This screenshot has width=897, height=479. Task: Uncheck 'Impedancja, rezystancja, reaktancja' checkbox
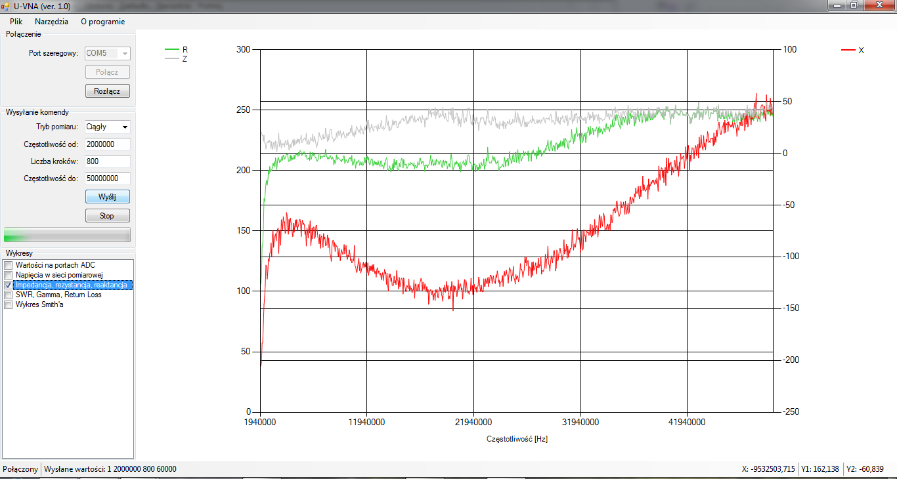(x=9, y=285)
